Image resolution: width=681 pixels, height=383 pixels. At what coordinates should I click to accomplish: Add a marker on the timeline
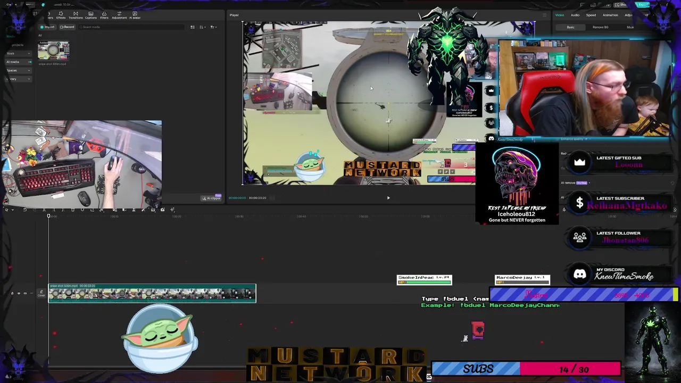82,210
